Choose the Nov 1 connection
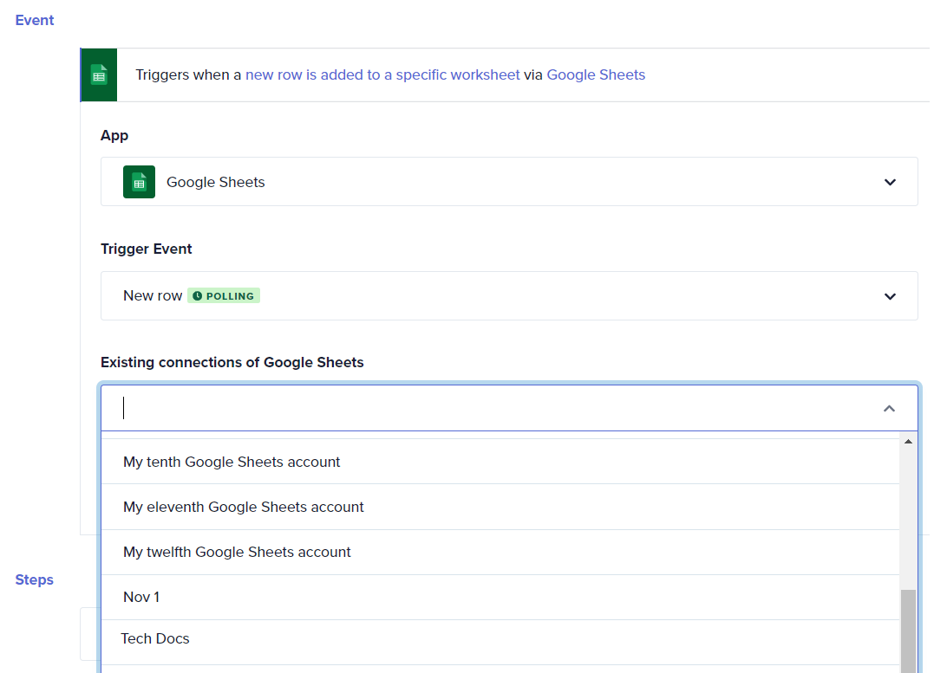This screenshot has height=673, width=947. tap(500, 597)
